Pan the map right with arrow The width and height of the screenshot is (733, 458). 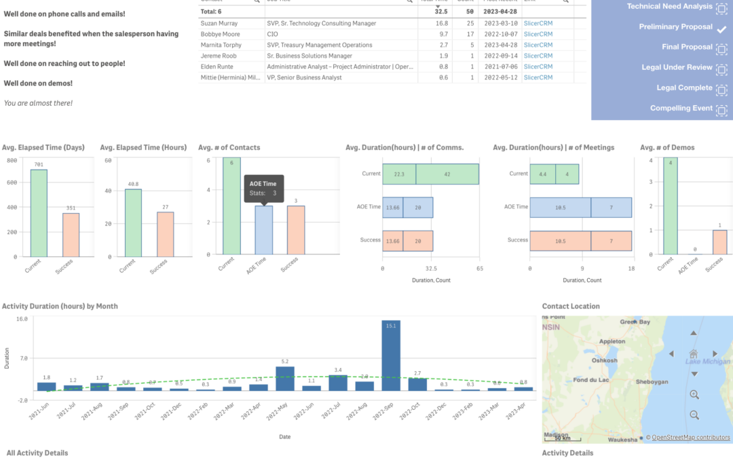click(x=715, y=354)
